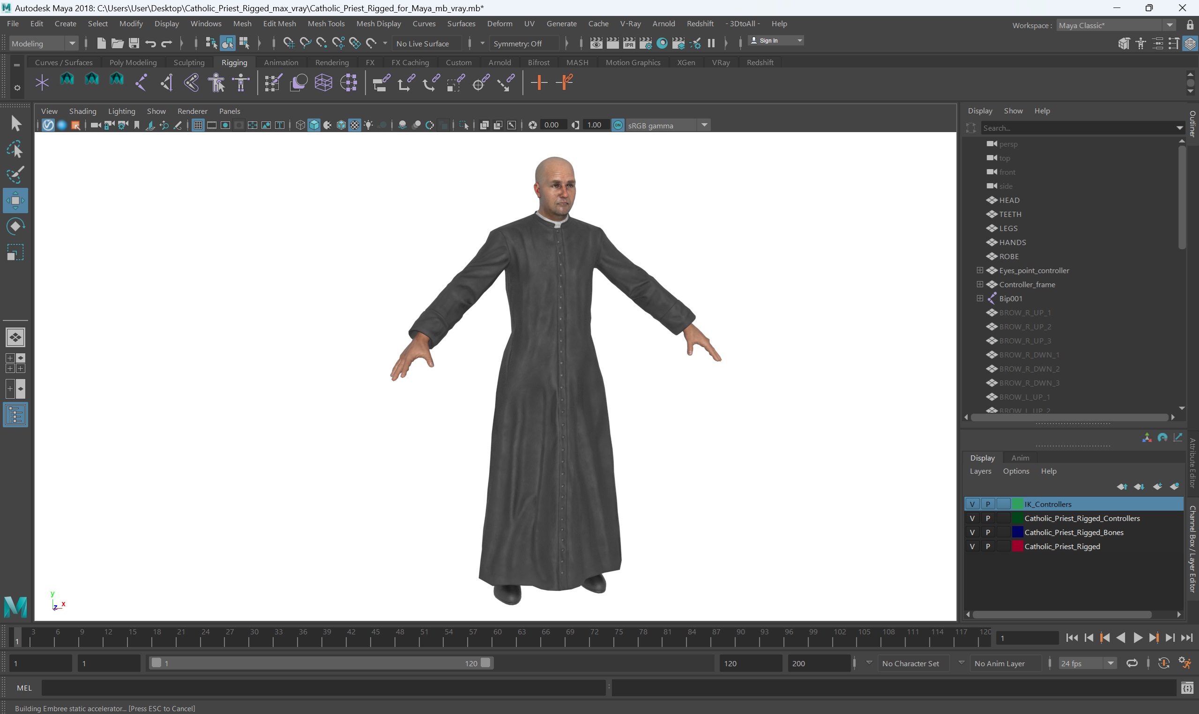Screen dimensions: 1199x714
Task: Click the New Scene icon
Action: (101, 43)
